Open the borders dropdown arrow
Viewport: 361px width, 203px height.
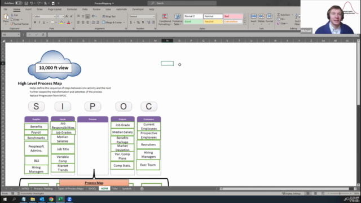[56, 23]
